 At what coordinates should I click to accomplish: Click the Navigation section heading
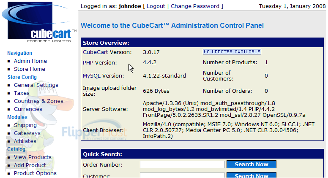20,53
